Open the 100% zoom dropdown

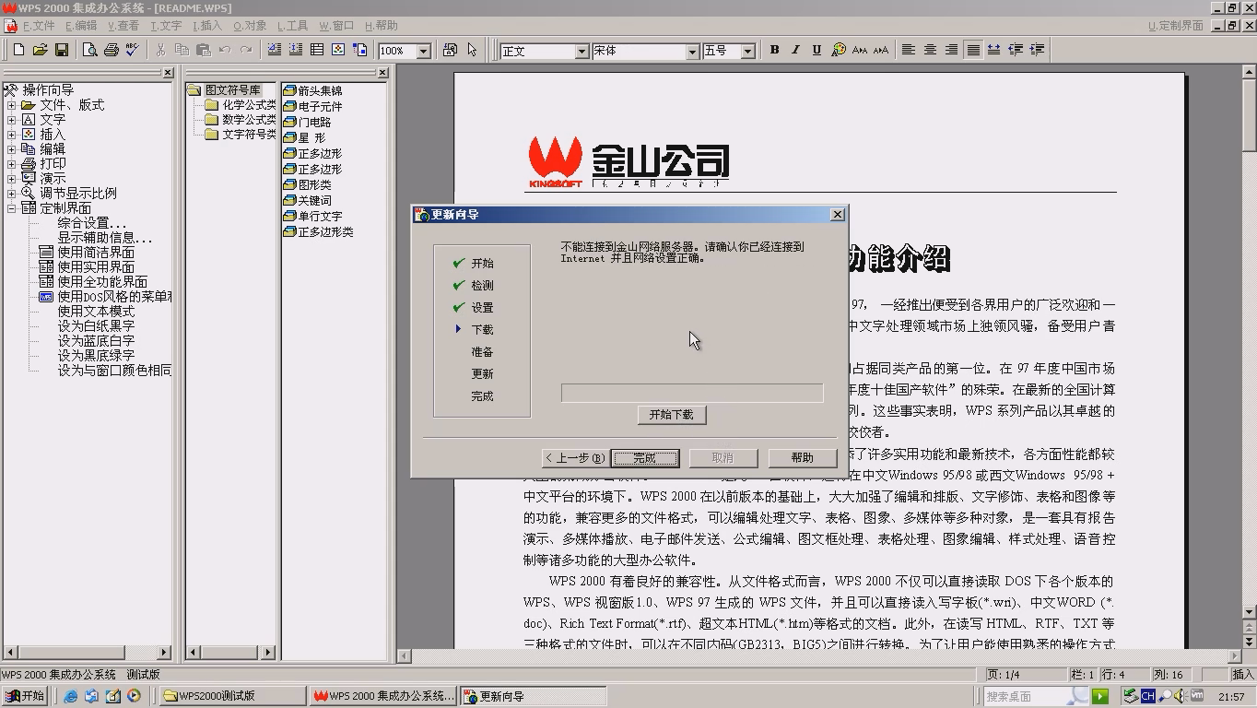[424, 52]
